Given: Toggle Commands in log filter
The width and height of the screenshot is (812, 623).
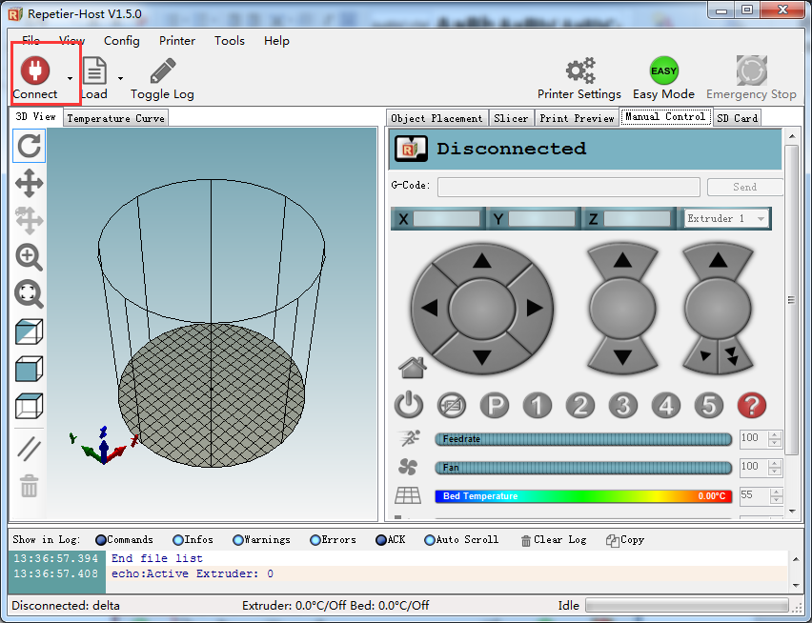Looking at the screenshot, I should click(x=125, y=540).
